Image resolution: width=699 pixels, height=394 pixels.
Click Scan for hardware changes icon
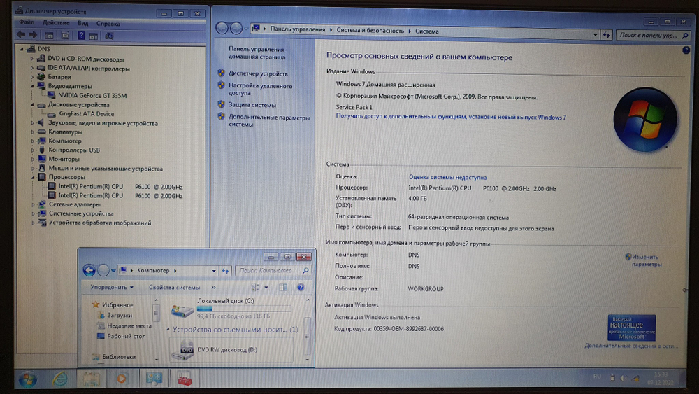tap(109, 36)
